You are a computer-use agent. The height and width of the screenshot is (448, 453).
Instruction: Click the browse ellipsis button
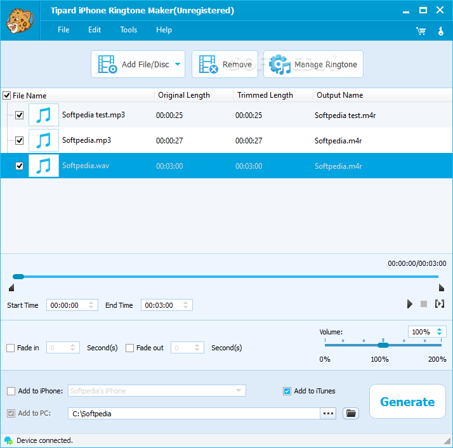click(x=328, y=413)
